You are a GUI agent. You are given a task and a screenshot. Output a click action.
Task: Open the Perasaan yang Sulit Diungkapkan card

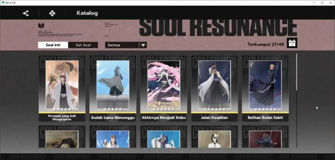(62, 89)
